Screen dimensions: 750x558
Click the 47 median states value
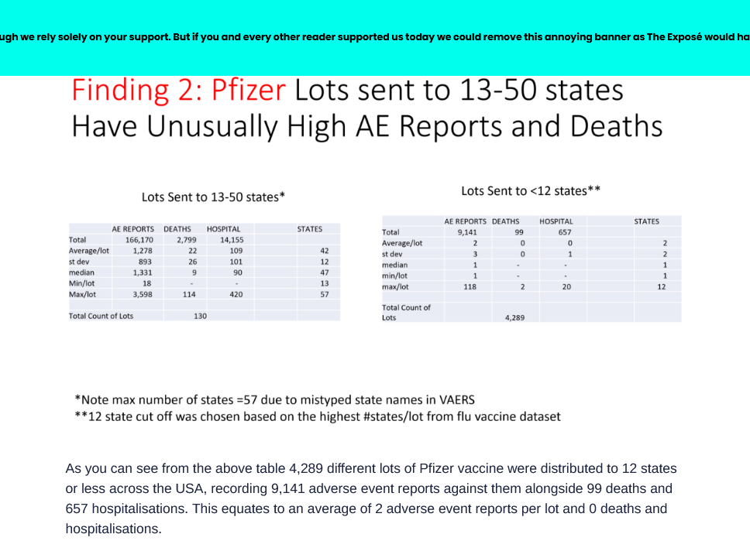coord(325,272)
